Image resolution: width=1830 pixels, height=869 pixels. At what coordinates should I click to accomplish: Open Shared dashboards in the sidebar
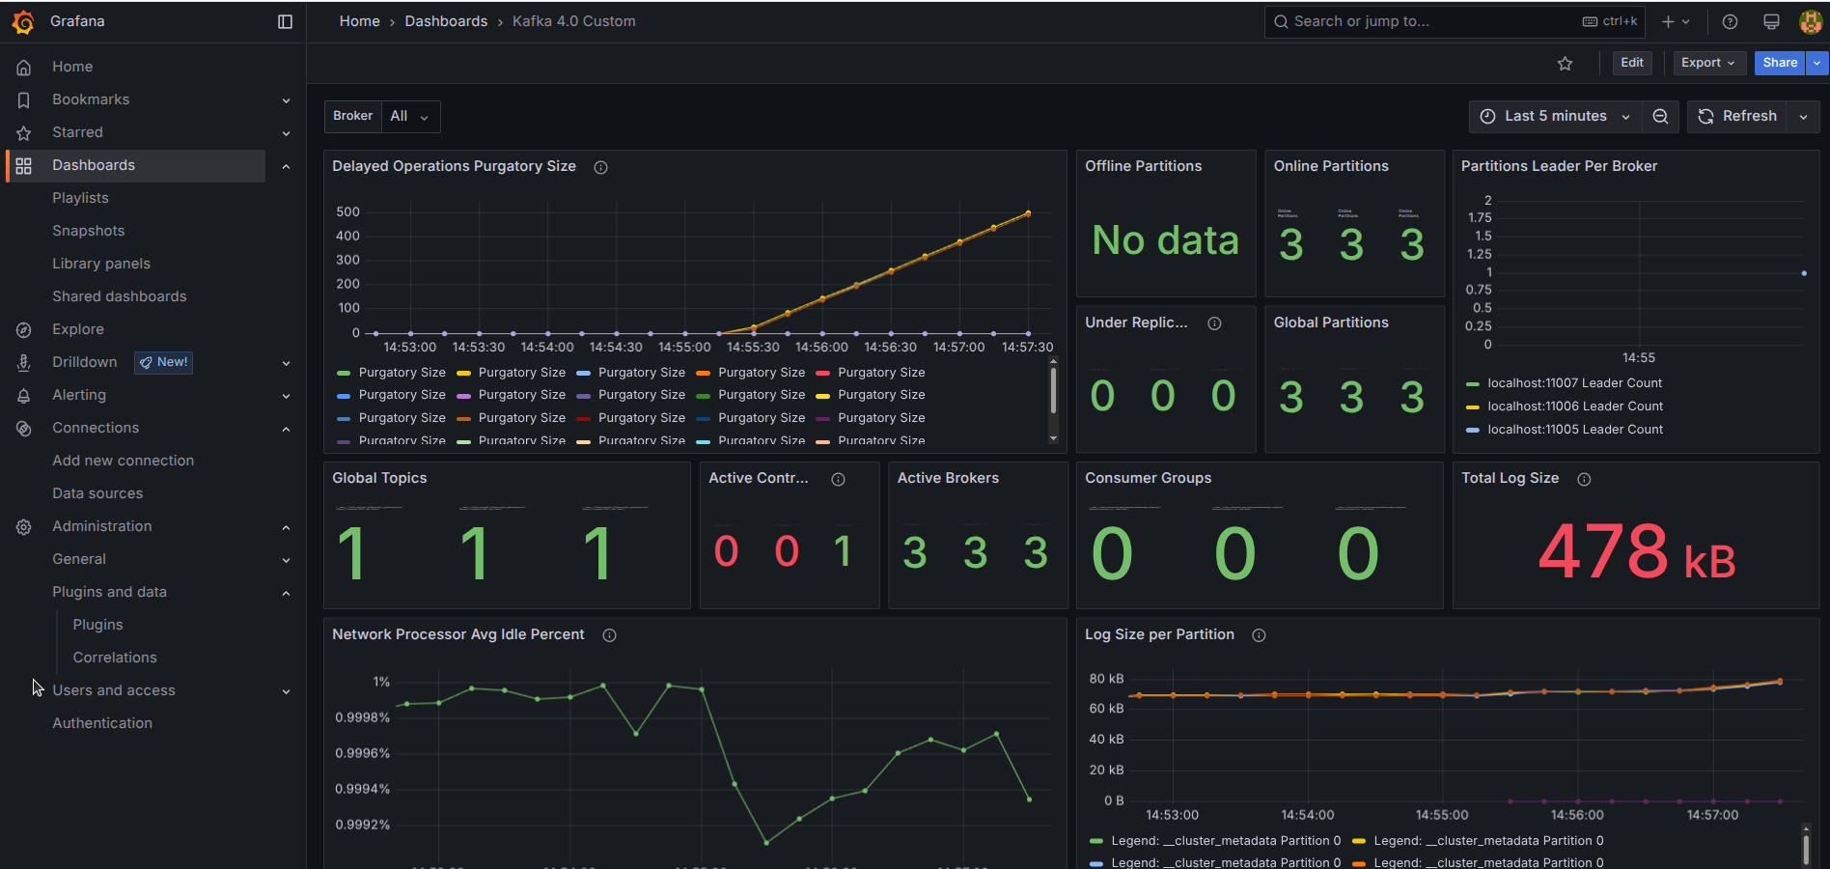120,296
